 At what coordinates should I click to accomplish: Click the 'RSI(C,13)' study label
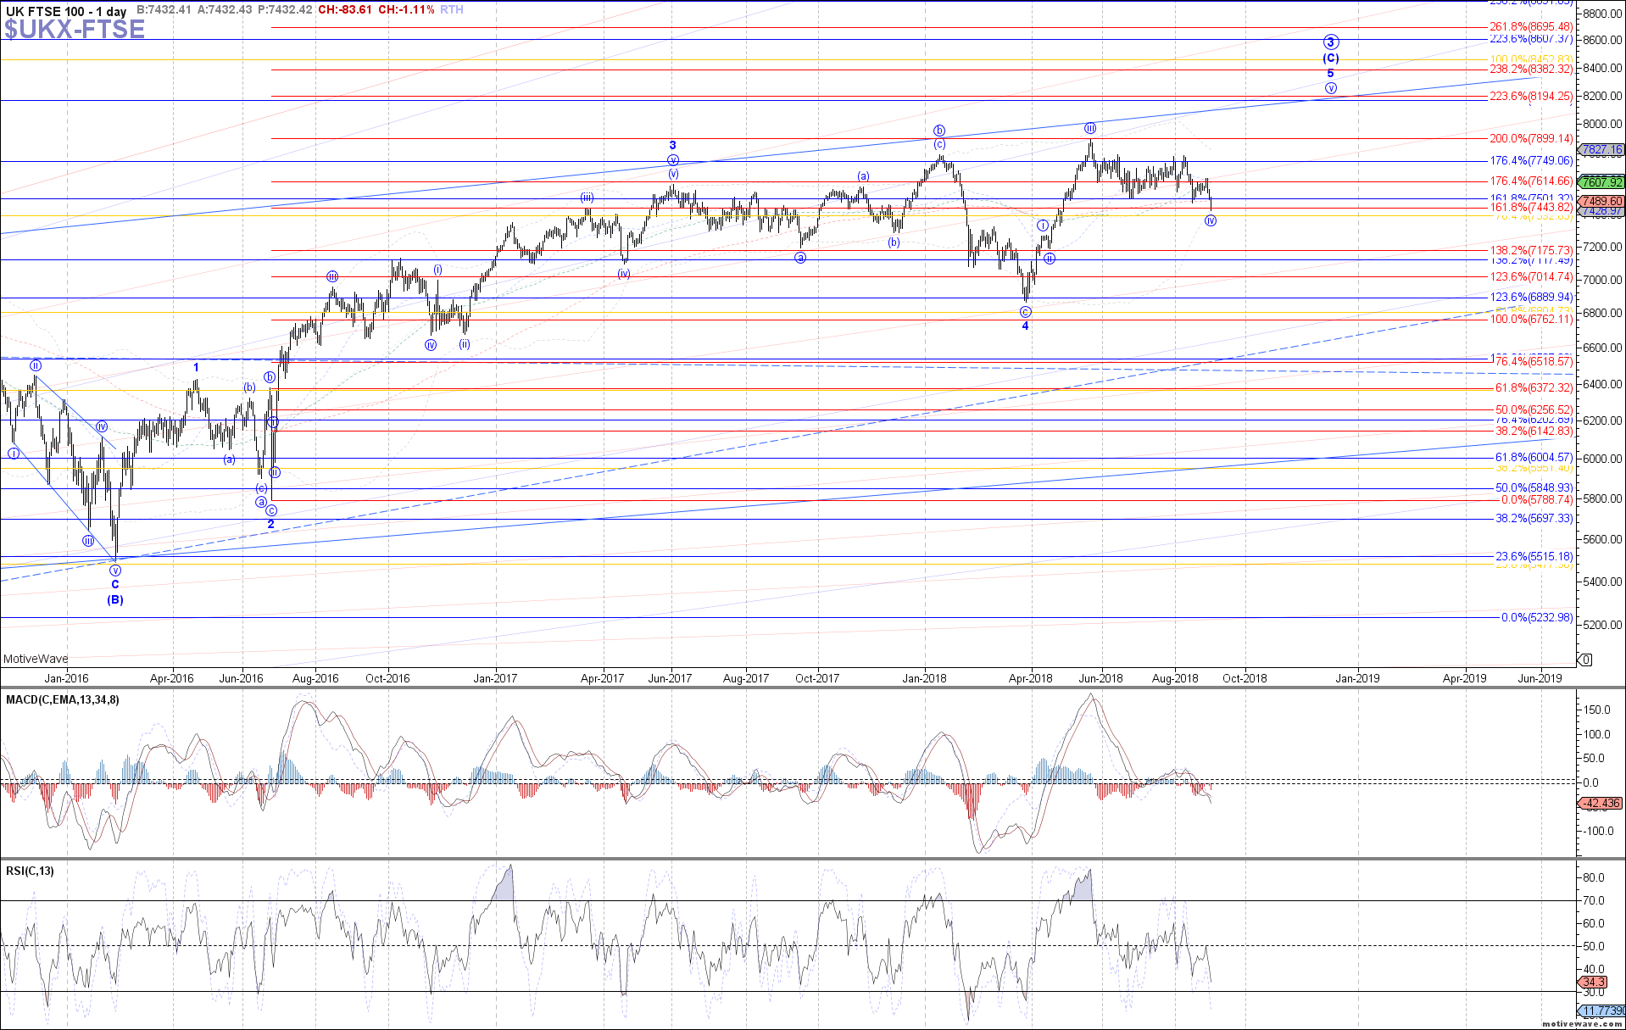pos(30,871)
